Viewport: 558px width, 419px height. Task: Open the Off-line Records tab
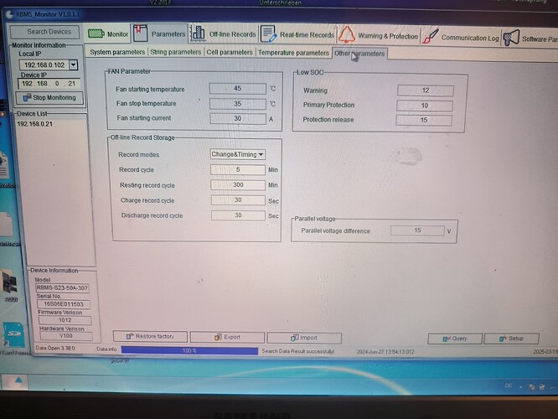point(224,34)
